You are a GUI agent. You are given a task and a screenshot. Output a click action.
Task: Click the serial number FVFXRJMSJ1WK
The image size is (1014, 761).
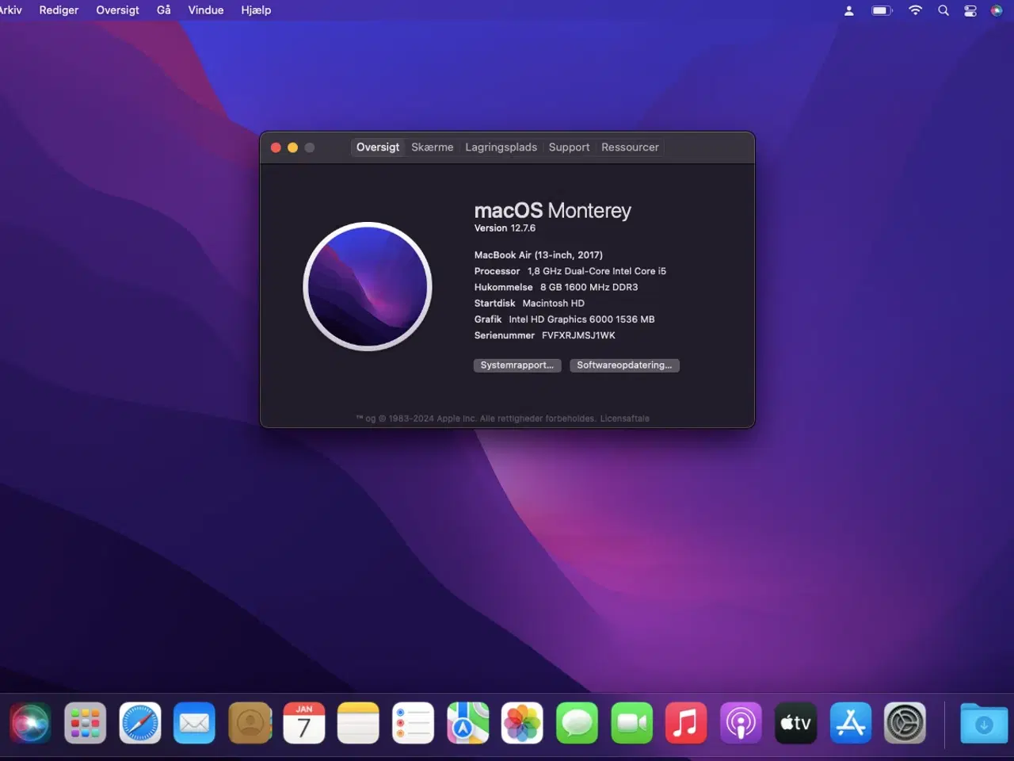pyautogui.click(x=578, y=335)
